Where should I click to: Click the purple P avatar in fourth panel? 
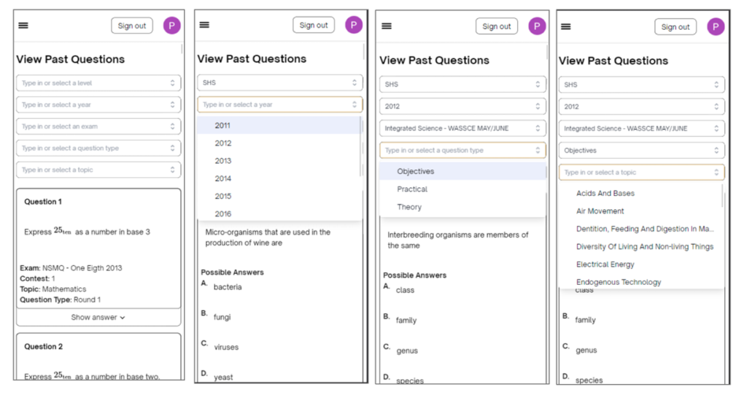point(716,27)
